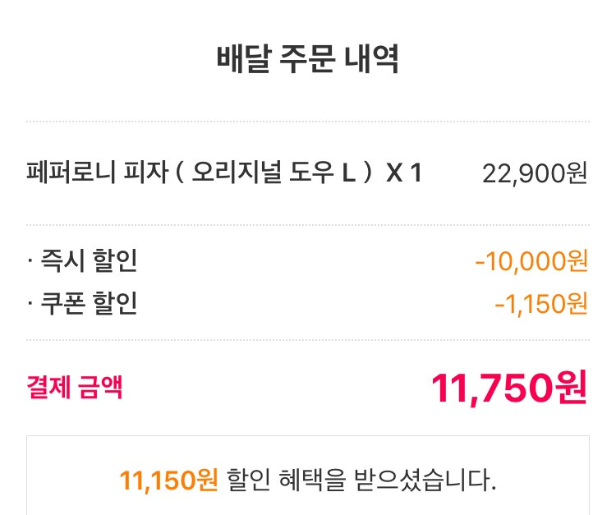Click the -1,150원 coupon discount amount
This screenshot has width=616, height=515.
(x=541, y=304)
